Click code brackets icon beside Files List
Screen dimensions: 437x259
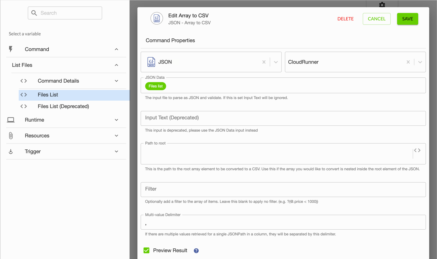point(24,95)
